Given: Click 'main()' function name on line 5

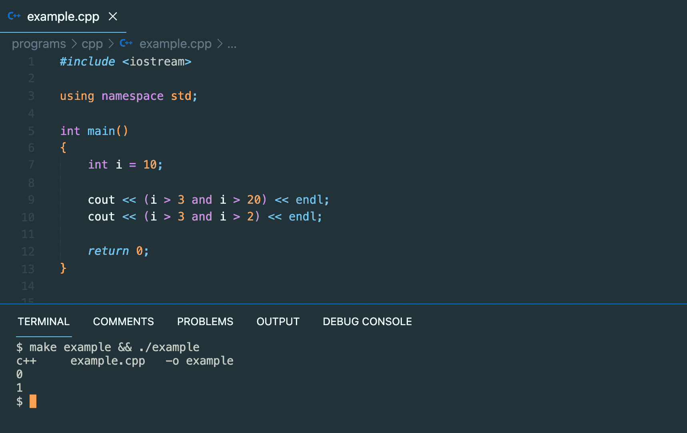Looking at the screenshot, I should (108, 131).
